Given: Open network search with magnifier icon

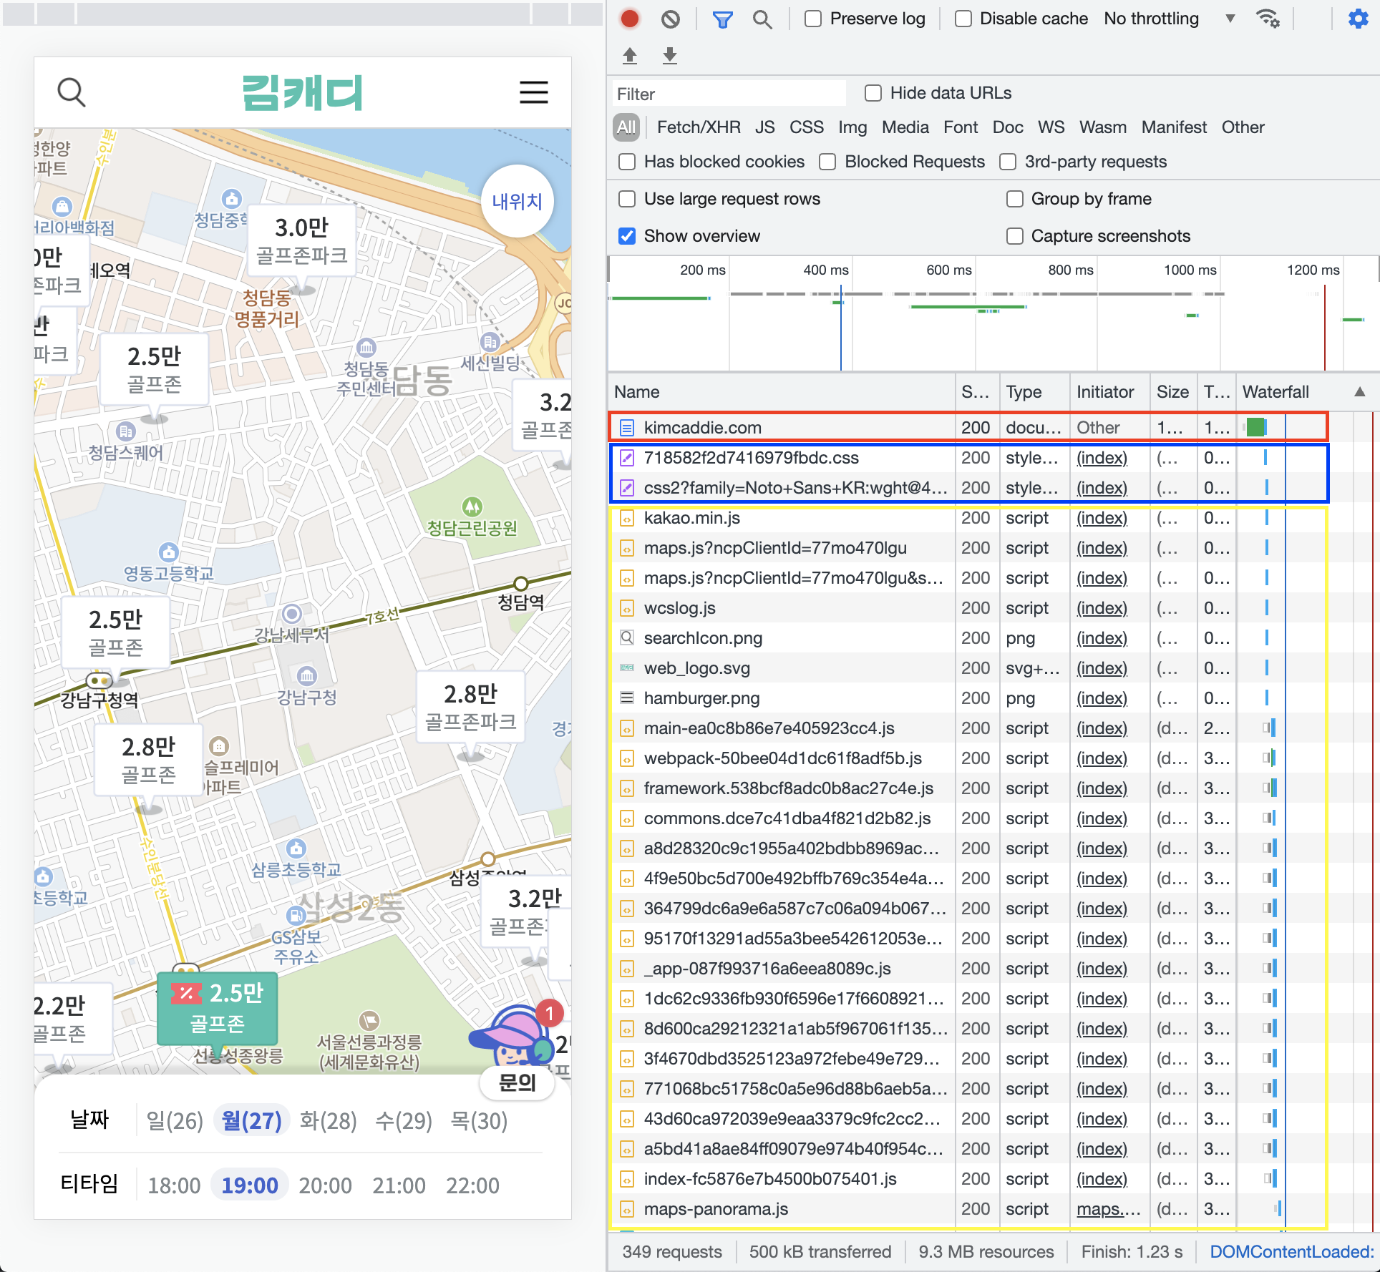Looking at the screenshot, I should (x=762, y=19).
